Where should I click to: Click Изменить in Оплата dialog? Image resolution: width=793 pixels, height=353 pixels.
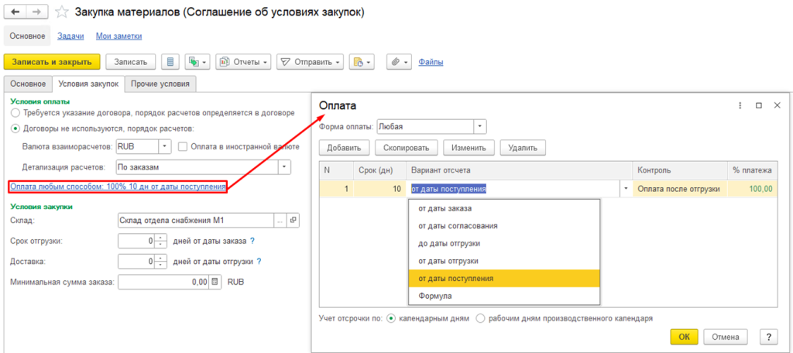click(469, 148)
